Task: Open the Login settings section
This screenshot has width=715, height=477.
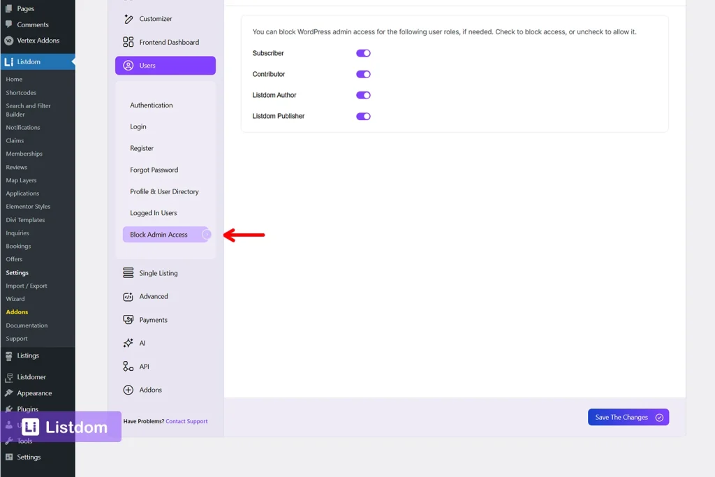Action: [x=138, y=127]
